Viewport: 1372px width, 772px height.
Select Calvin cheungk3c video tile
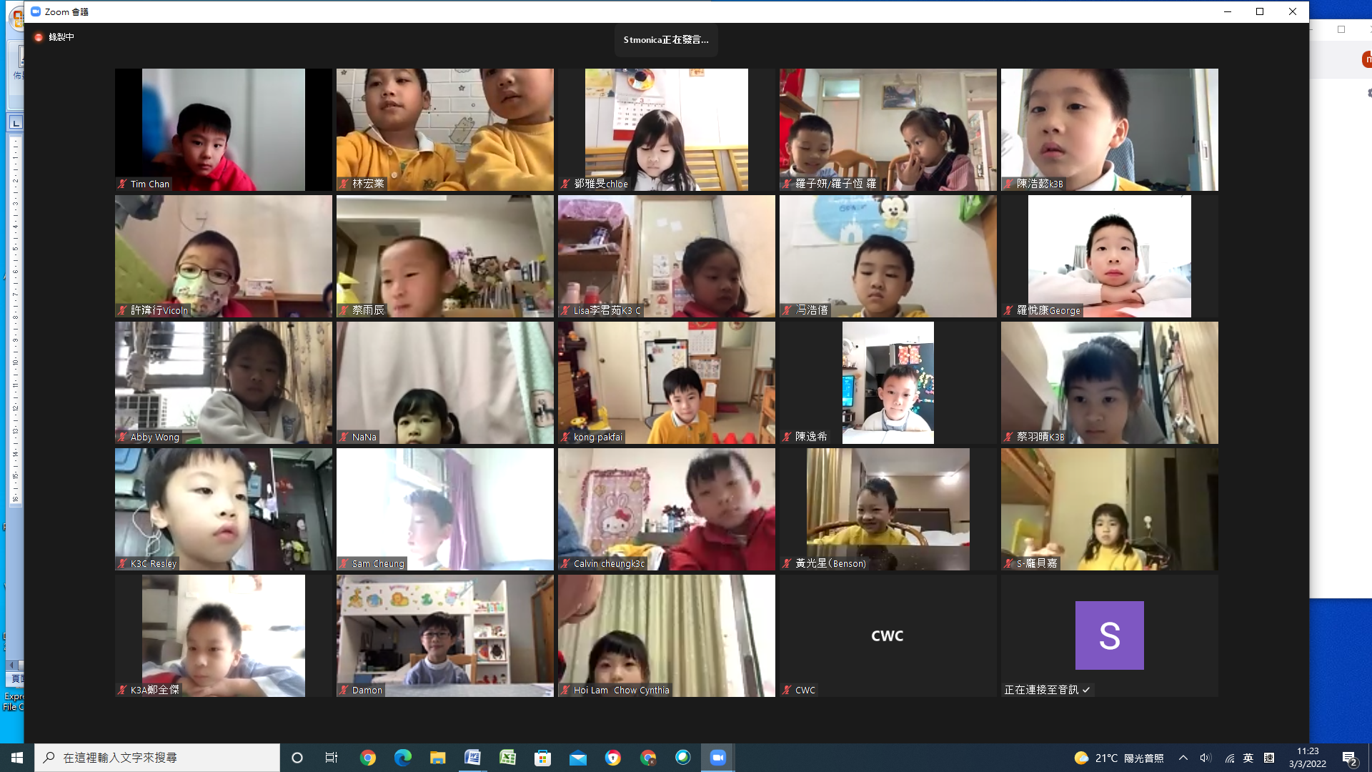667,509
